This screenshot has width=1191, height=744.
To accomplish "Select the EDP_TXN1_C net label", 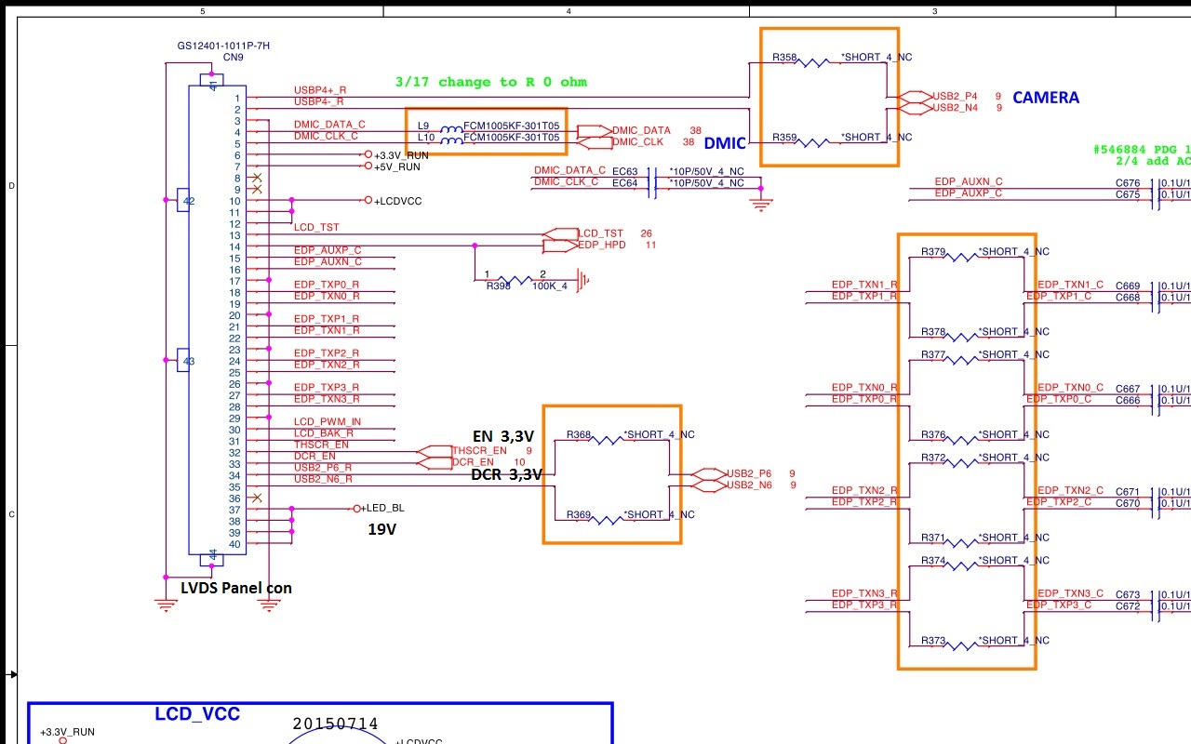I will 1070,285.
